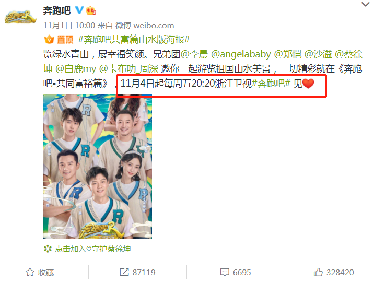Open the @李晨 mention link
Image resolution: width=374 pixels, height=282 pixels.
194,54
